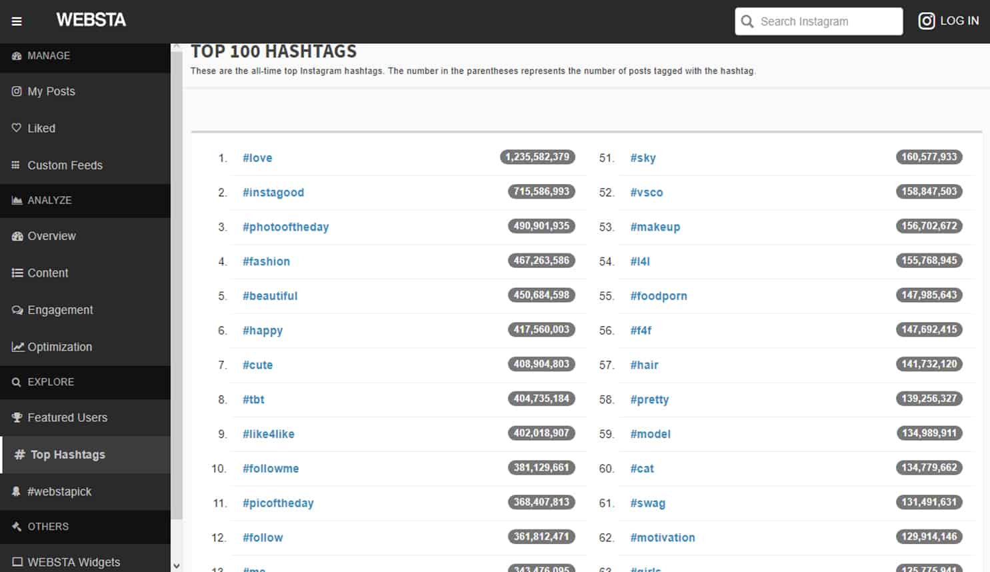Click the search magnifier icon
Image resolution: width=990 pixels, height=572 pixels.
tap(747, 21)
